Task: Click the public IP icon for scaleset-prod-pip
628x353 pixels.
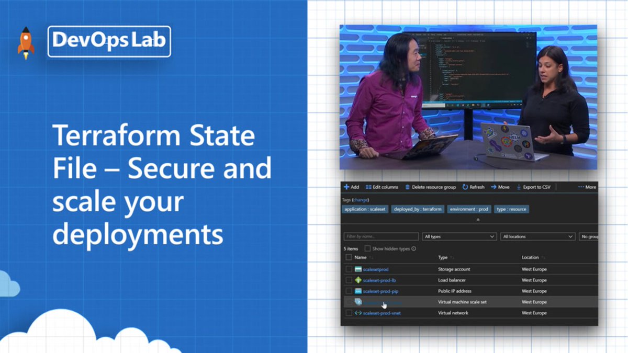Action: 358,291
